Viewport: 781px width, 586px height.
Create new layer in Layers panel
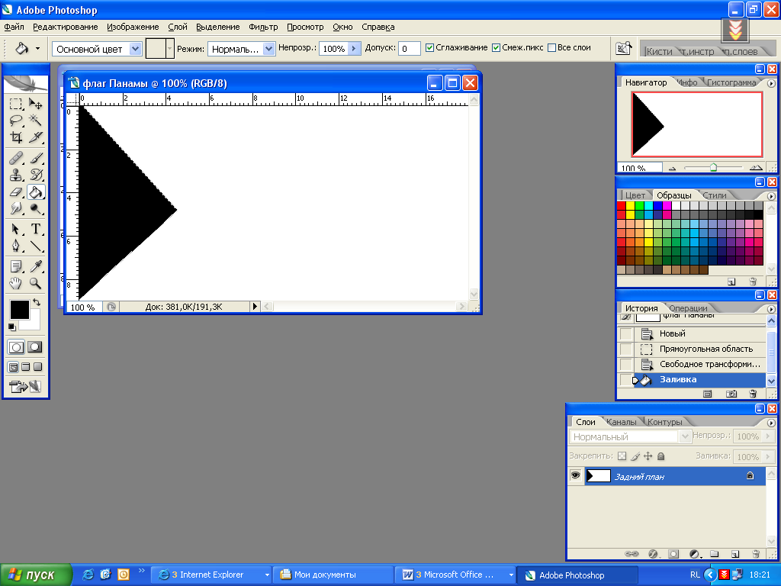point(735,554)
